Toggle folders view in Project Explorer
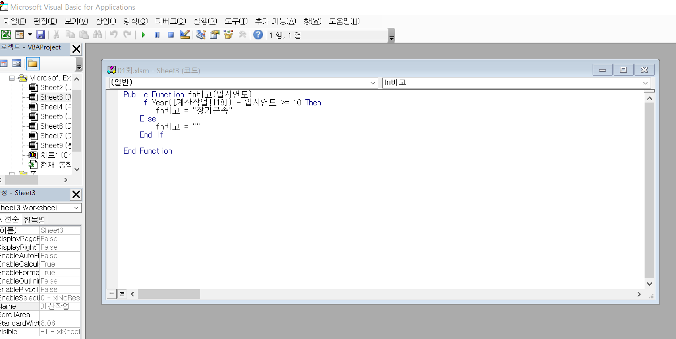 coord(33,64)
